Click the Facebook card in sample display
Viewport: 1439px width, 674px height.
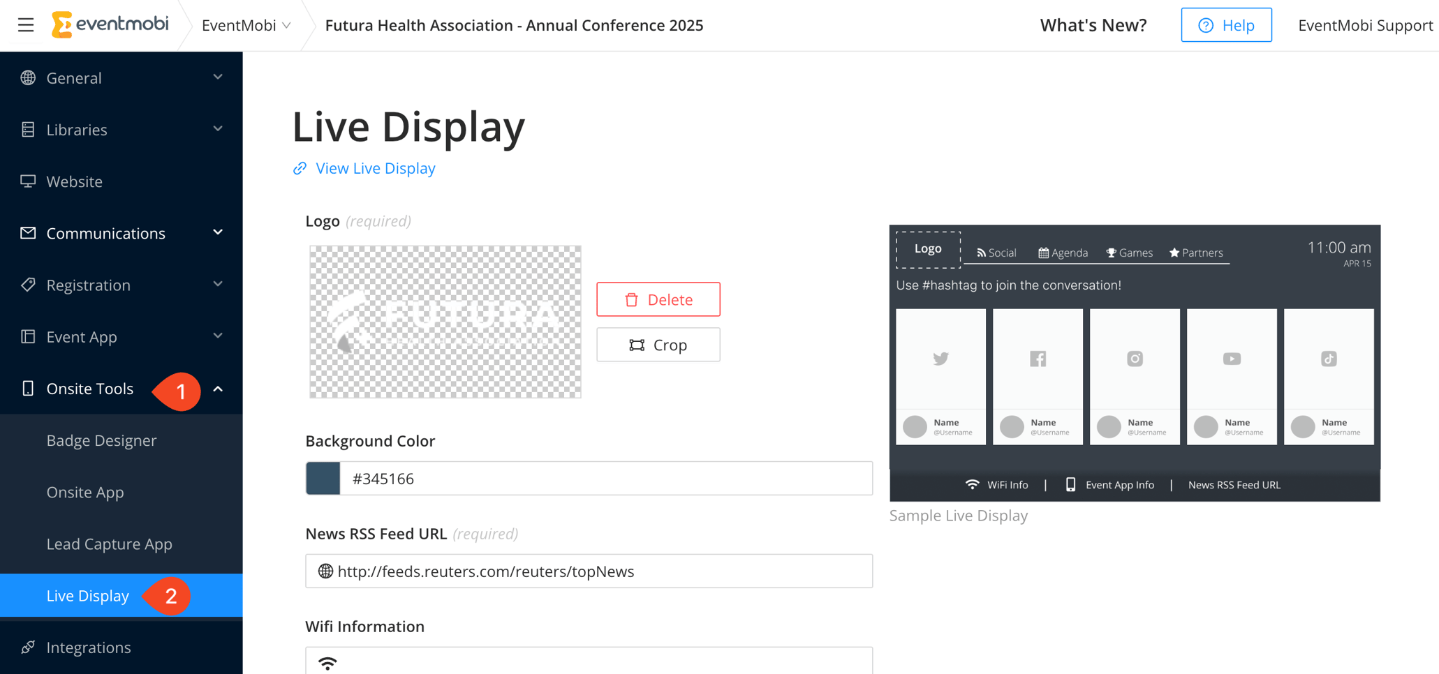(1038, 376)
